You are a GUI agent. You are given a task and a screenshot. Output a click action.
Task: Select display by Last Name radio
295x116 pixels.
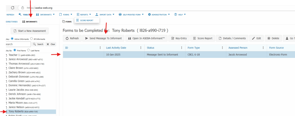29,50
